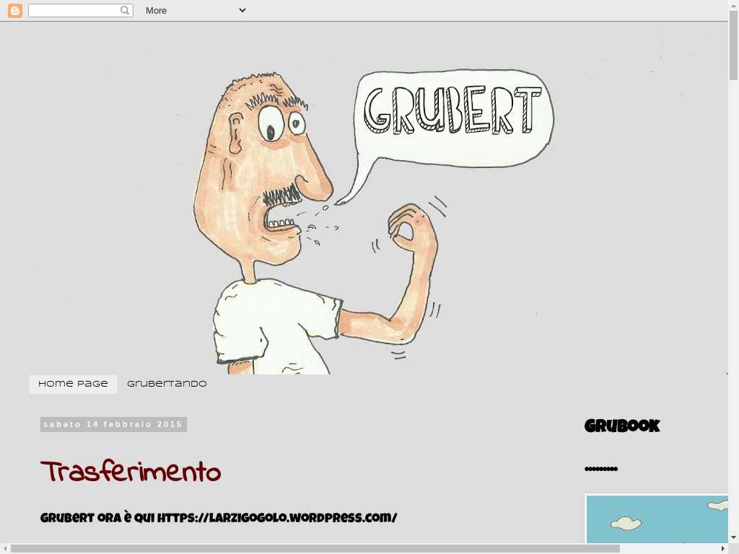
Task: Click the vertical scrollbar up arrow
Action: click(x=733, y=6)
